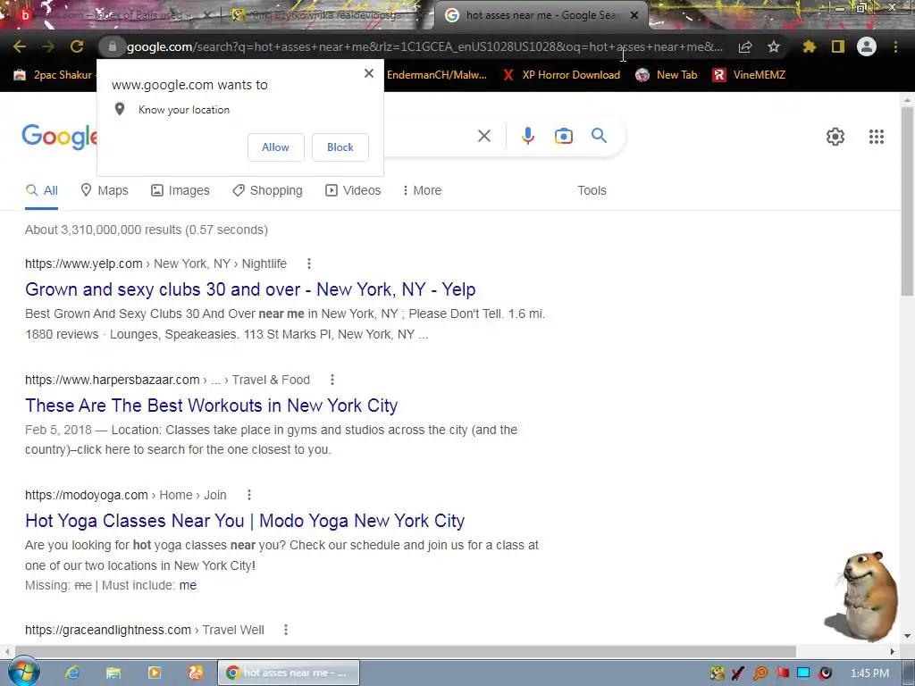This screenshot has height=686, width=915.
Task: Open the Hot Yoga Classes Modo Yoga link
Action: [x=245, y=521]
